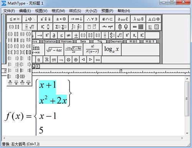This screenshot has height=148, width=192.
Task: Open the set theory symbols palette (∉∩⊂)
Action: [108, 19]
